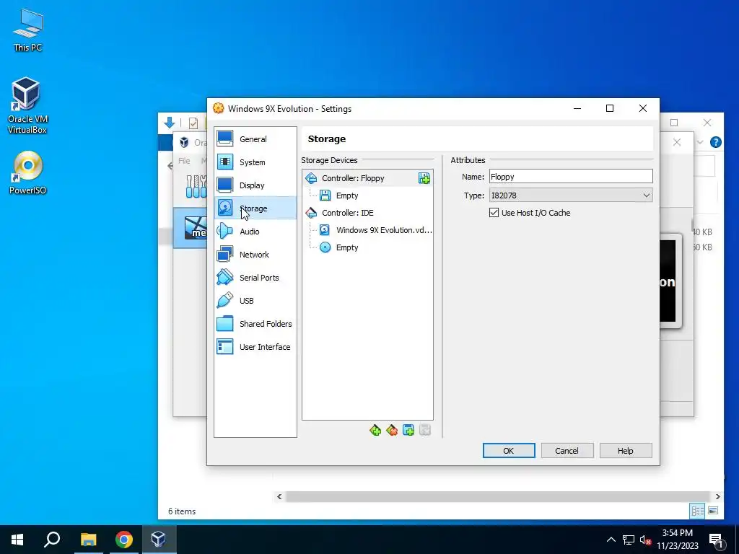Image resolution: width=739 pixels, height=554 pixels.
Task: Switch File Explorer to details view
Action: [698, 511]
